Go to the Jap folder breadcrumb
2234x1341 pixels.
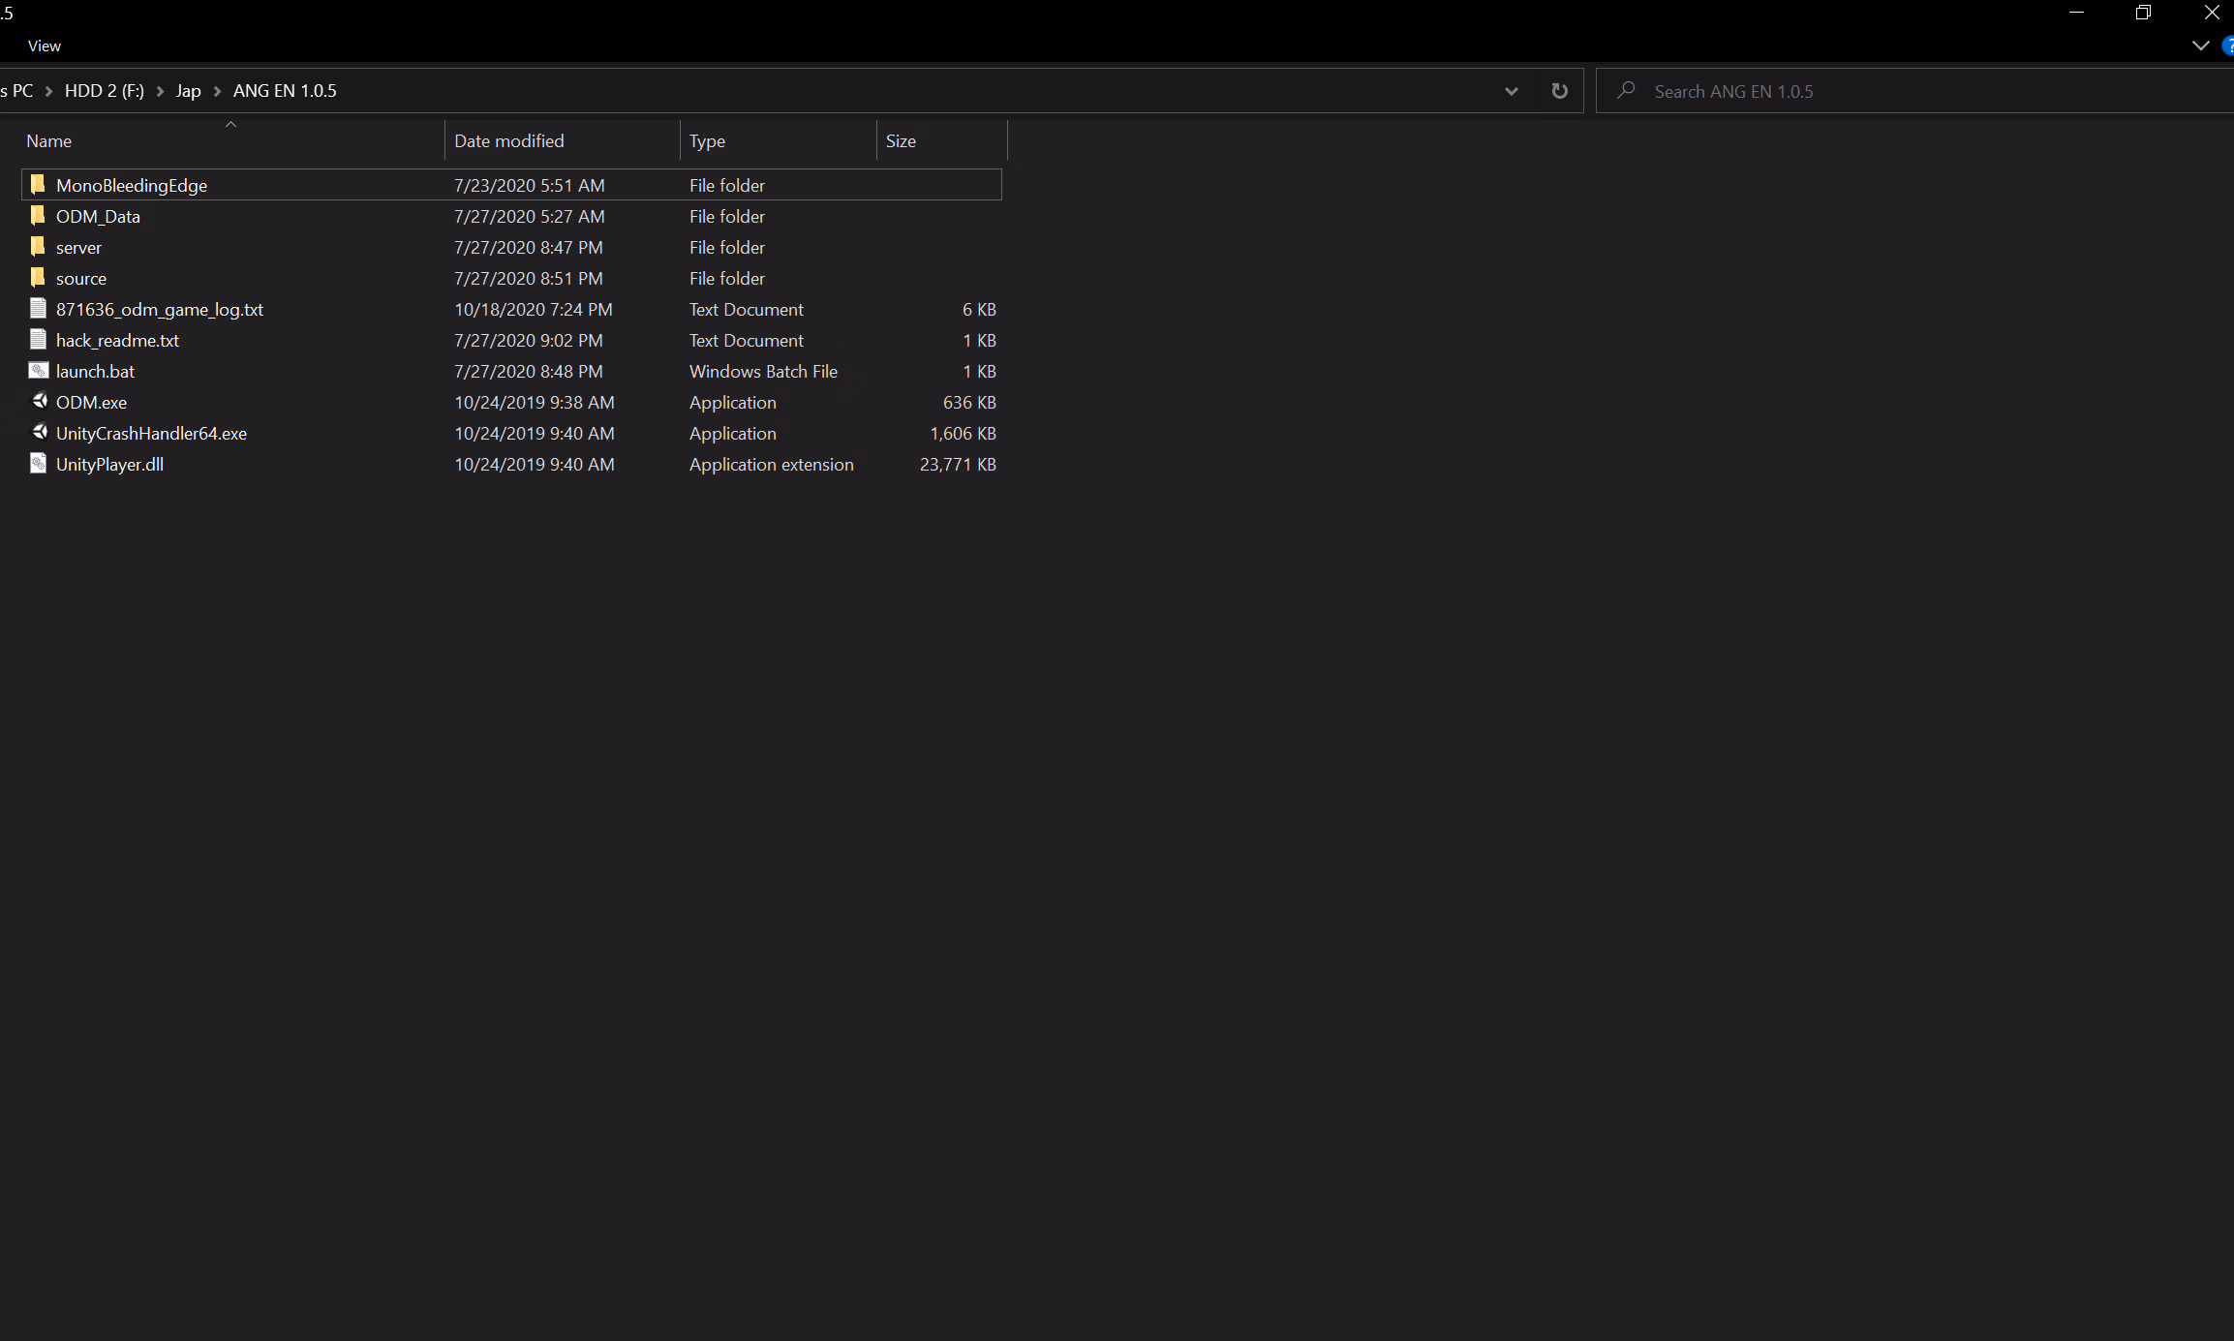(188, 91)
